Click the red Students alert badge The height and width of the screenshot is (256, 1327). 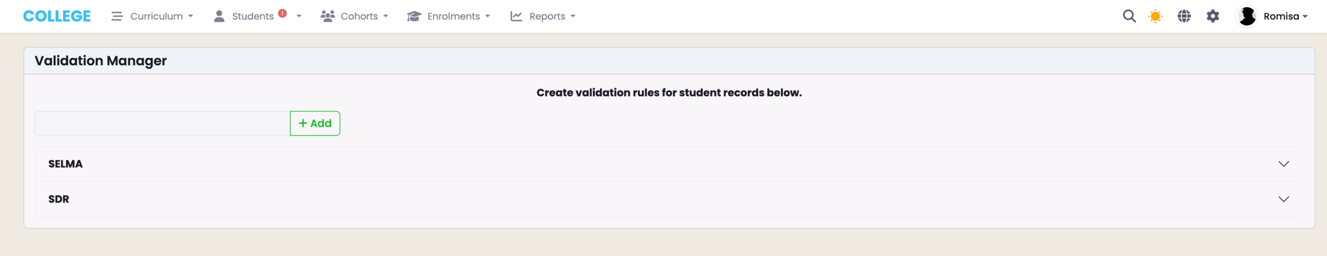coord(283,13)
